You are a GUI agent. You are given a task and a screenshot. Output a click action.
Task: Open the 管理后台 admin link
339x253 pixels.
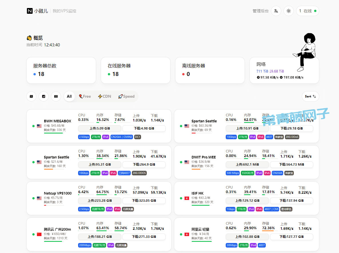(261, 11)
